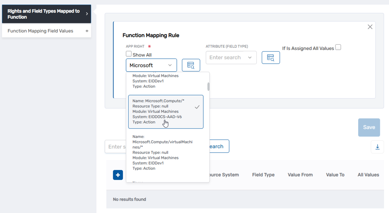Click the blue plus add button
The image size is (389, 213).
click(x=118, y=175)
